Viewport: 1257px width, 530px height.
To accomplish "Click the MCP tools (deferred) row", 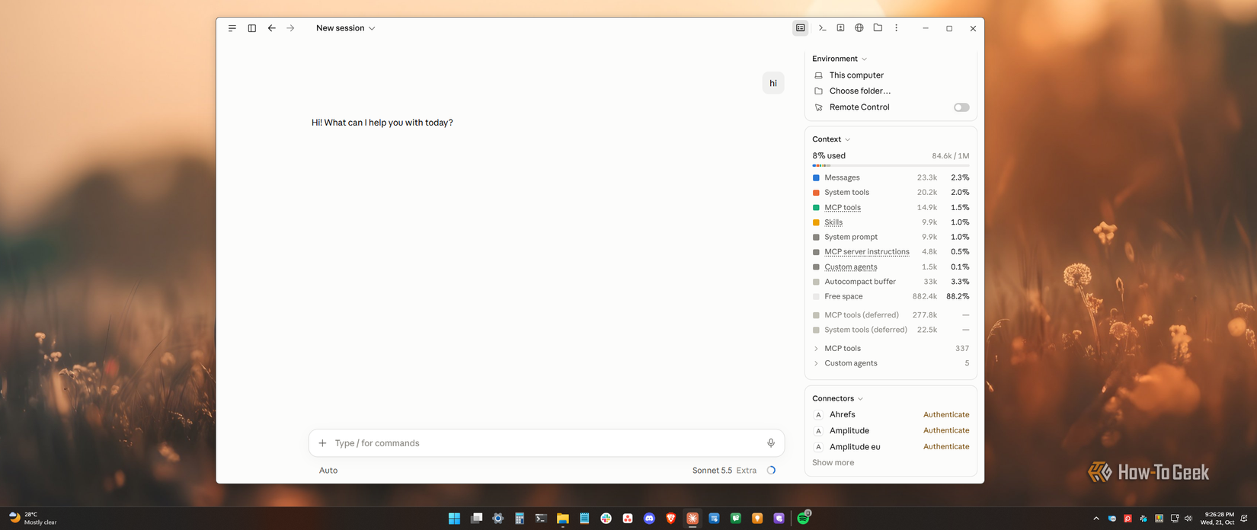I will (x=891, y=315).
